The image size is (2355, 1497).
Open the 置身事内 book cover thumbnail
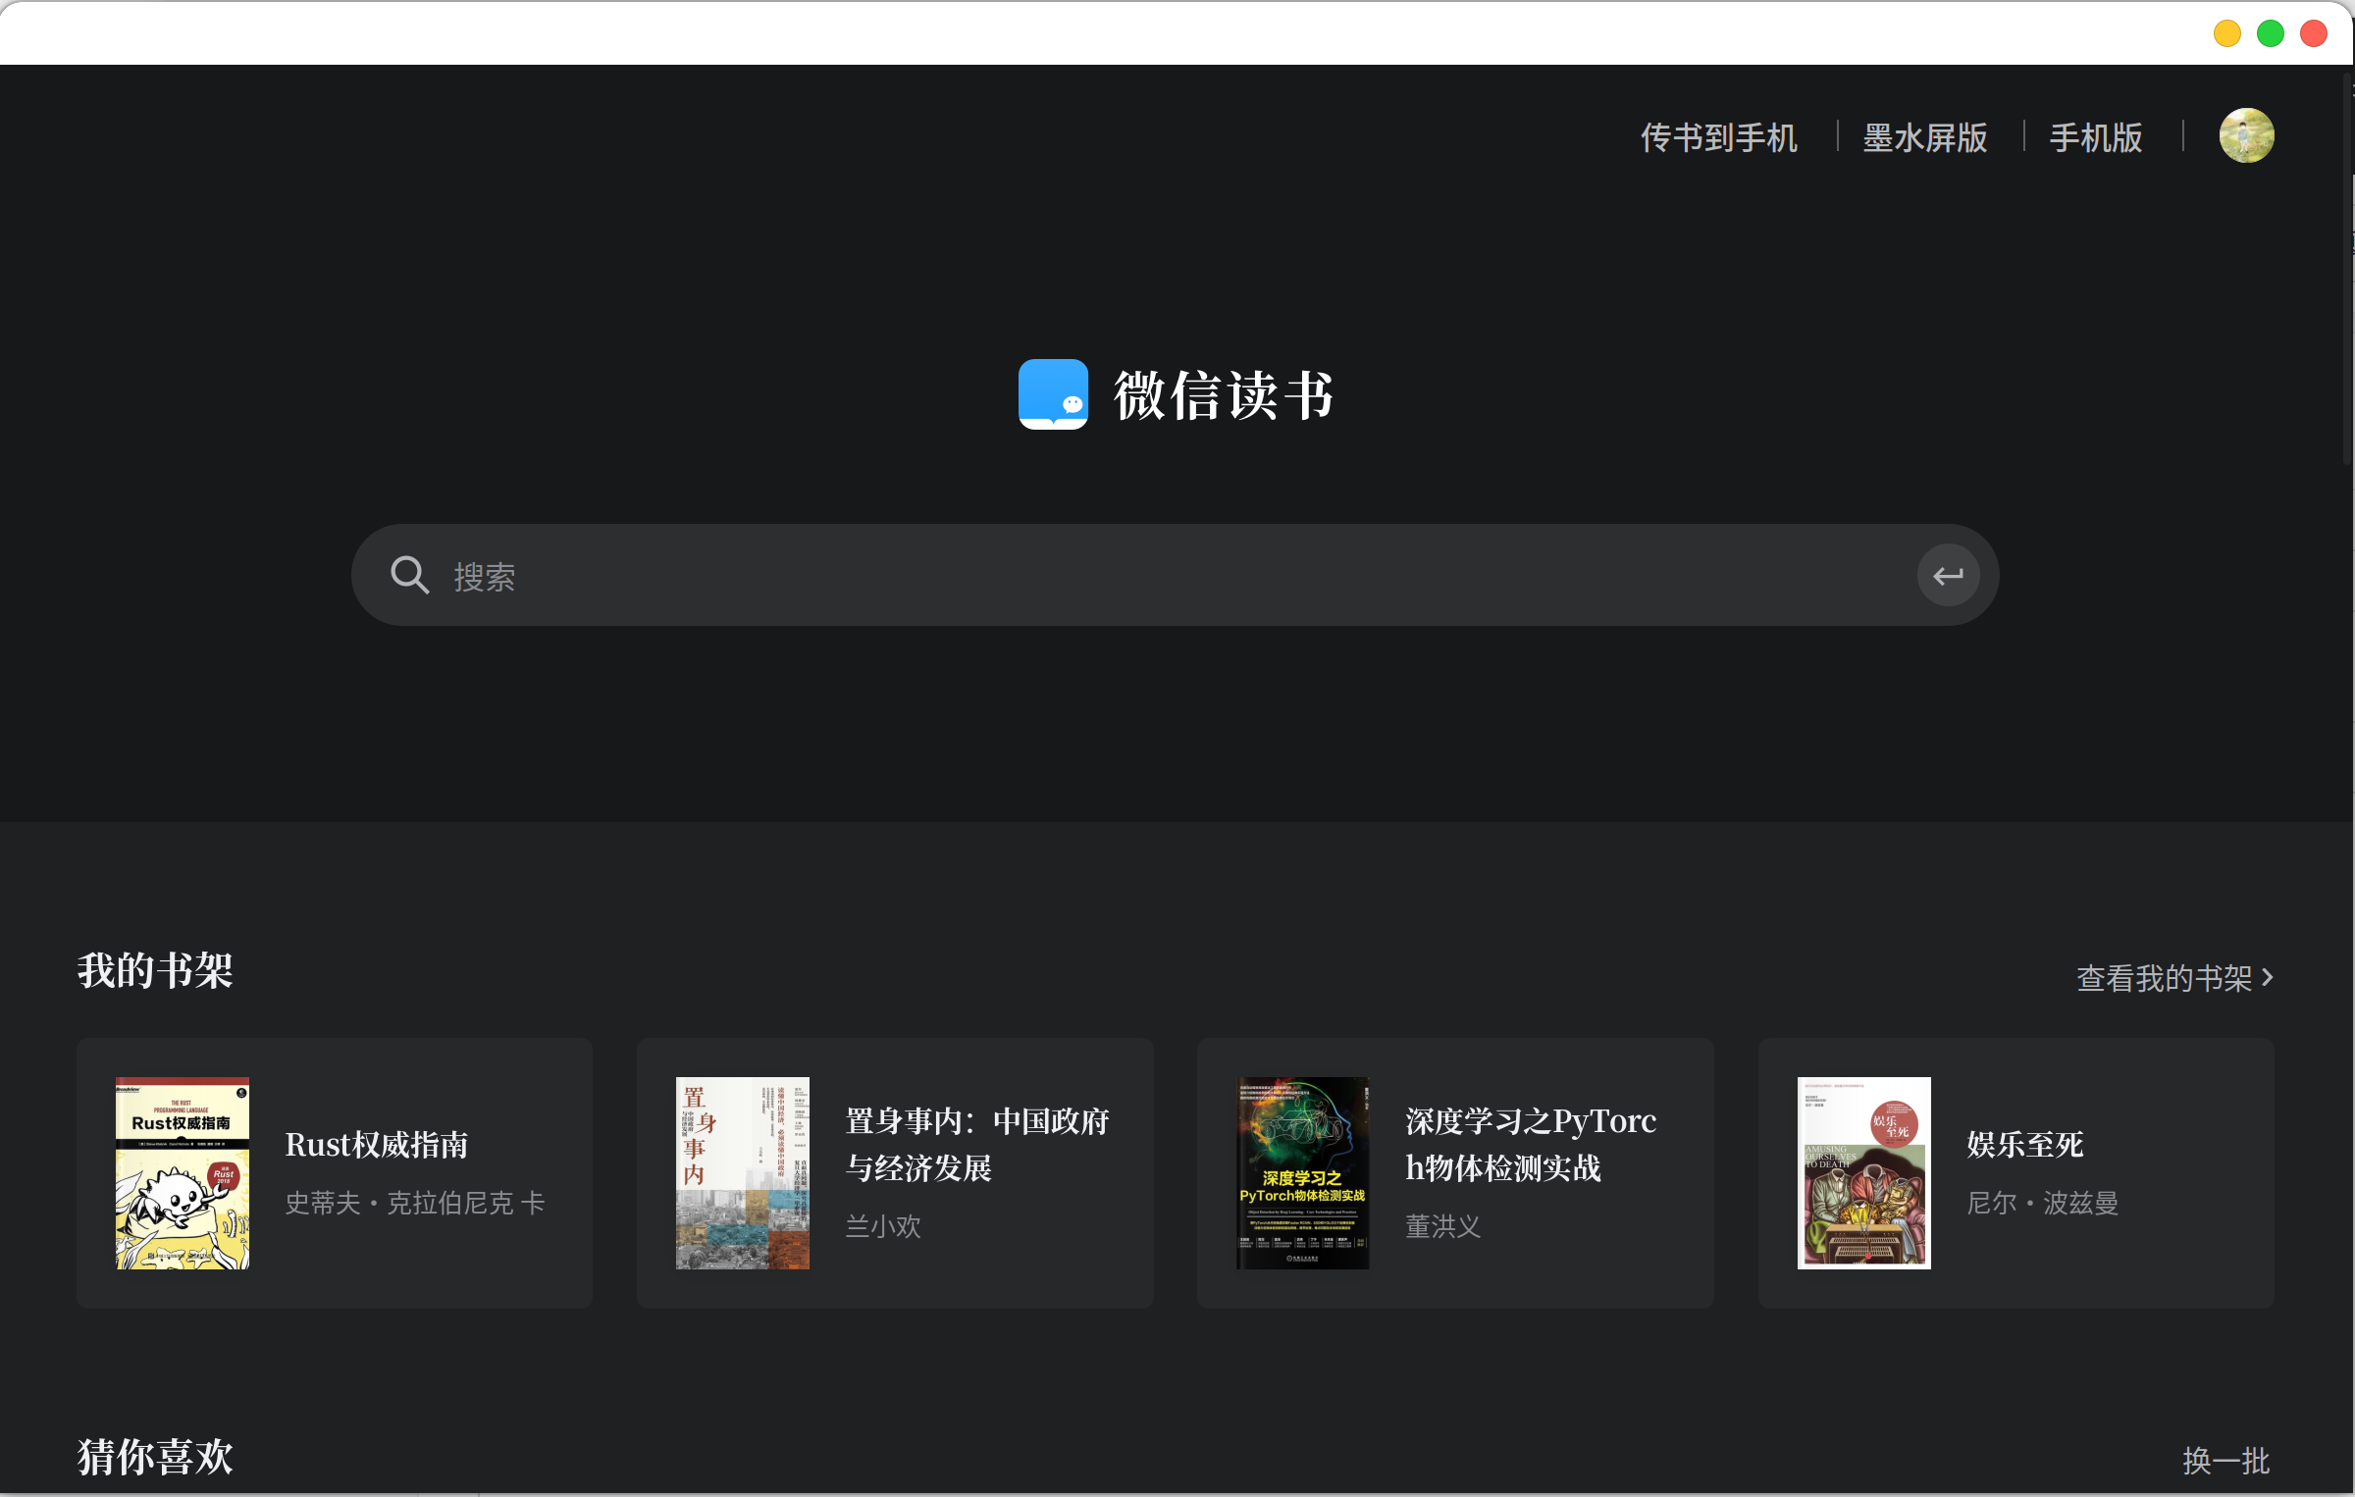pos(743,1173)
